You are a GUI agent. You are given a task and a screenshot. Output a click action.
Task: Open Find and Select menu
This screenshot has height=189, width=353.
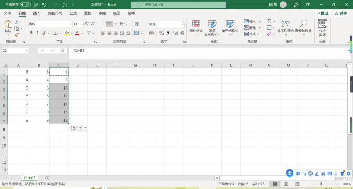[x=303, y=28]
